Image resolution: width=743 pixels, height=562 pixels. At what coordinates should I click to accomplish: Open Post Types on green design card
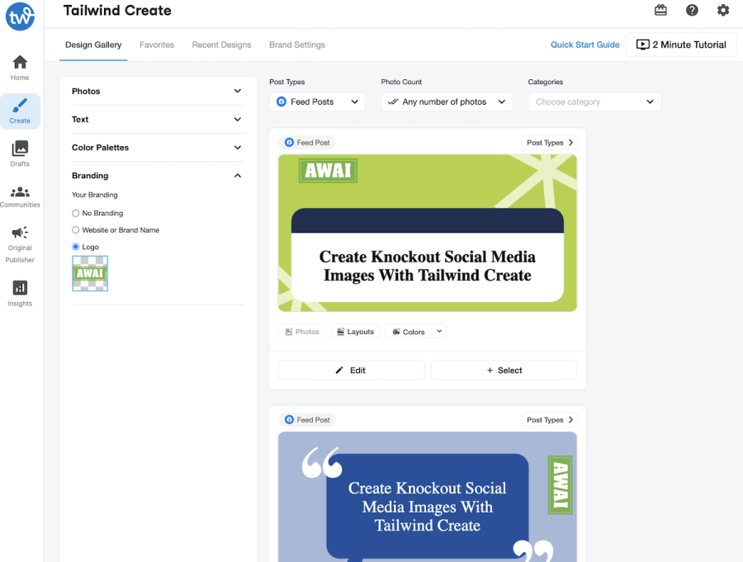(549, 143)
